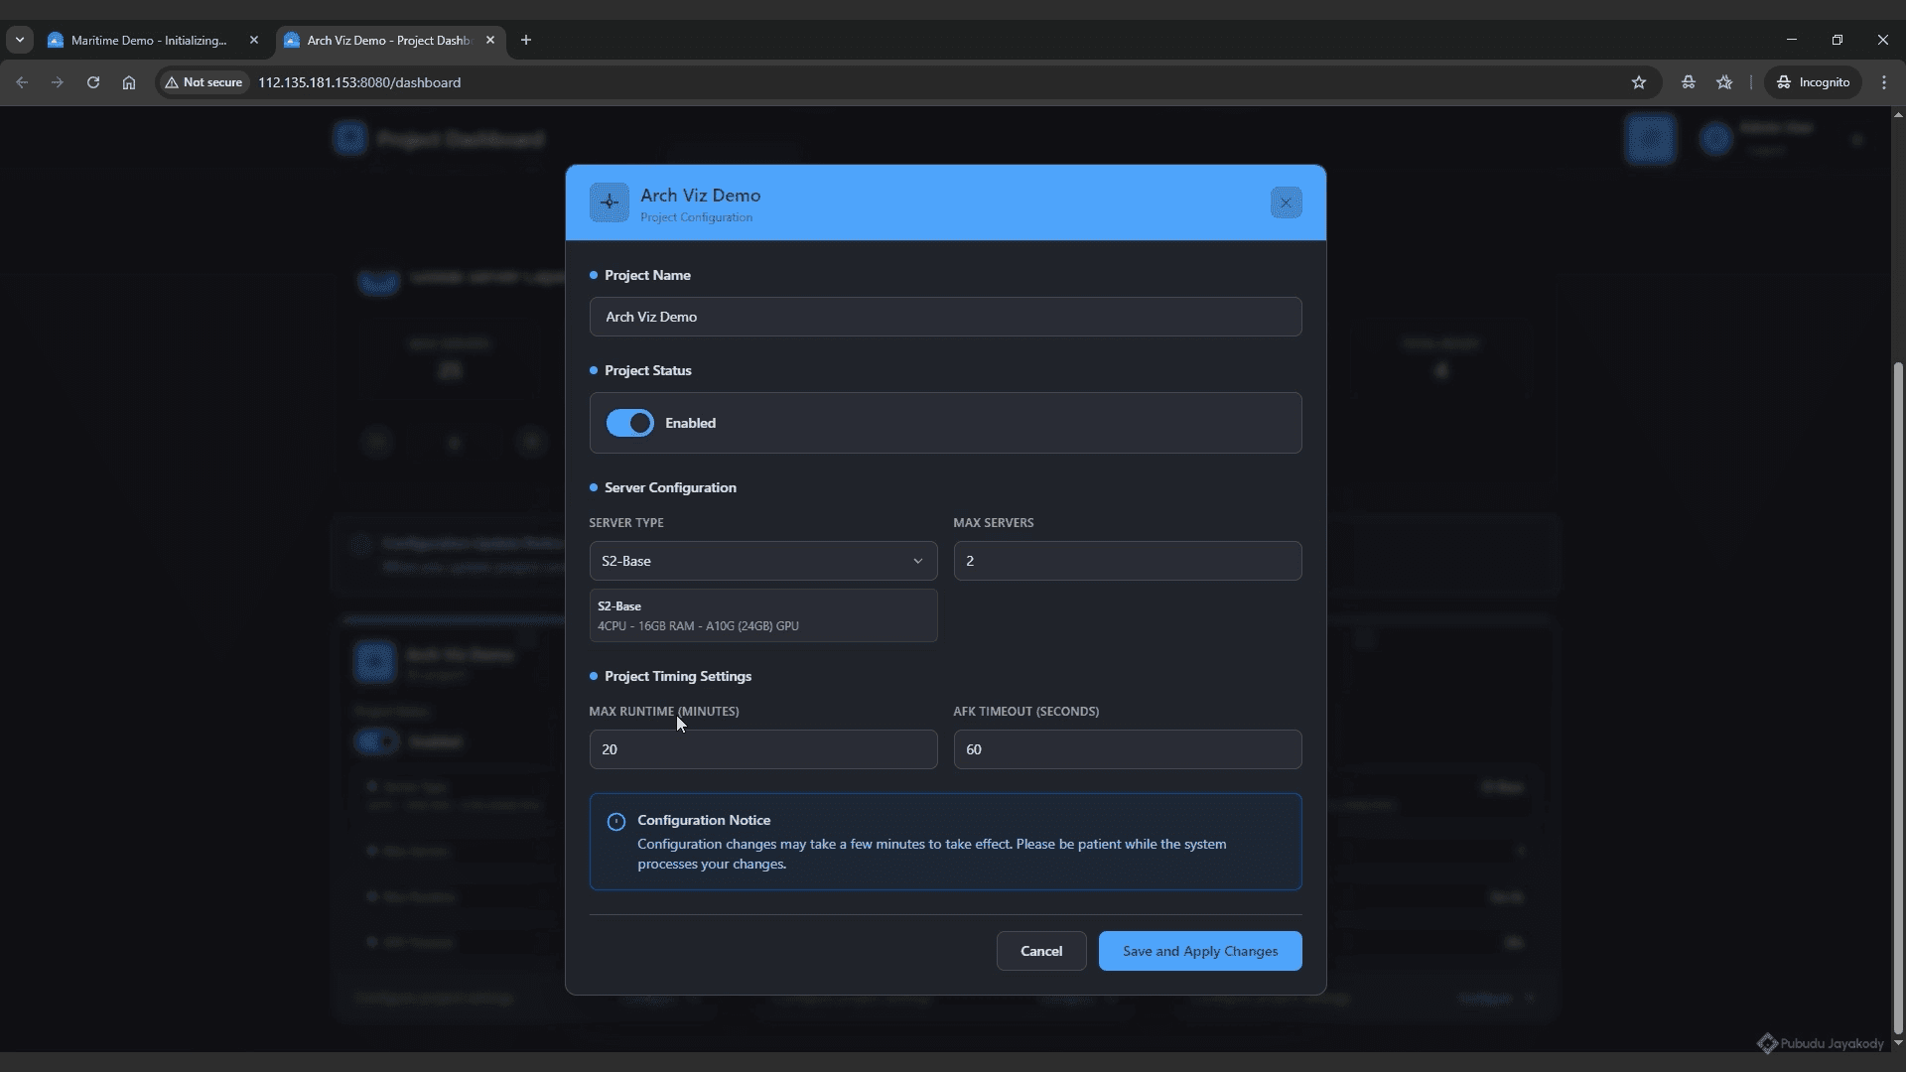Switch to the Maritime Demo browser tab
1906x1072 pixels.
[149, 41]
